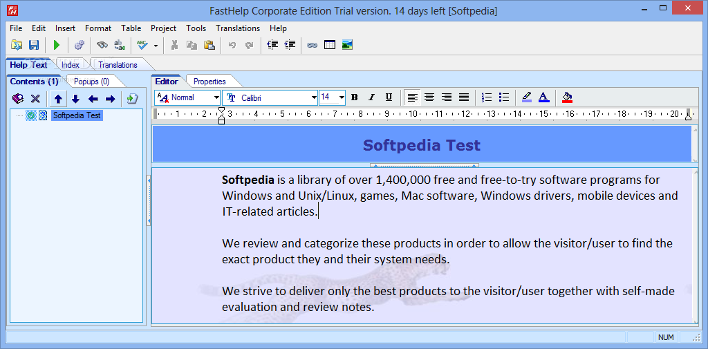Toggle Bold formatting
Screen dimensions: 708x349
[355, 97]
